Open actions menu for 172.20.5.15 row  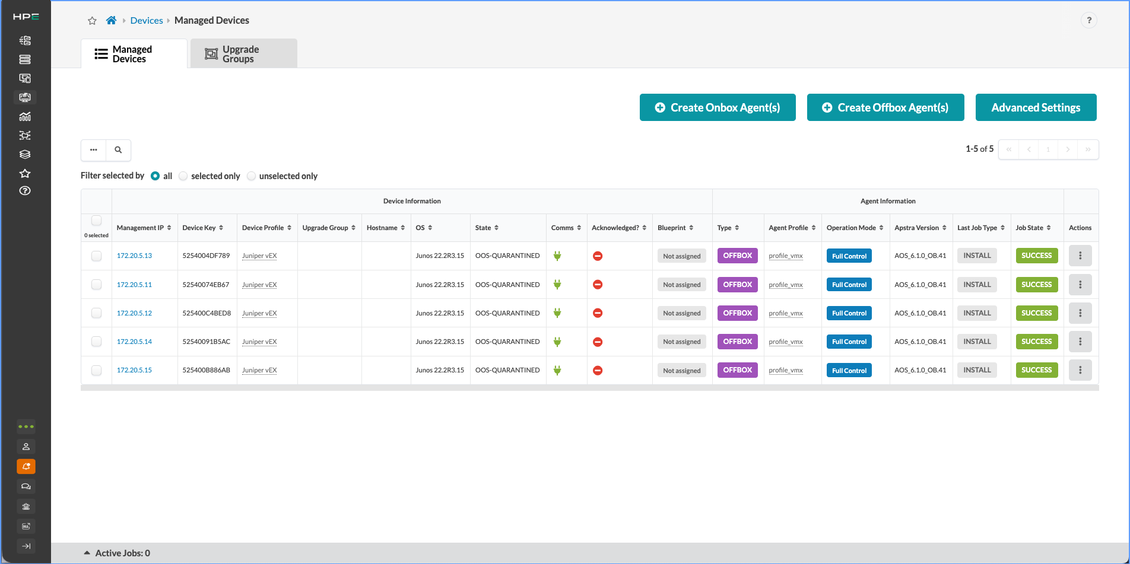click(1080, 370)
